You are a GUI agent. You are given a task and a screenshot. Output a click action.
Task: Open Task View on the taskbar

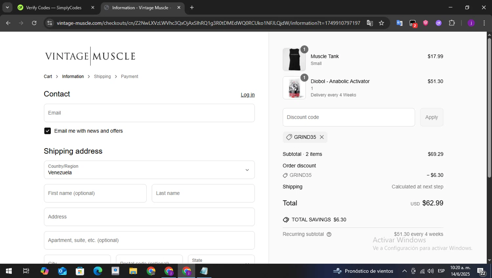[26, 271]
